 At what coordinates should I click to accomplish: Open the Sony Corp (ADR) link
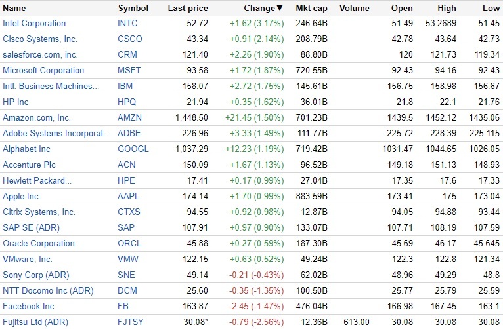[x=36, y=275]
